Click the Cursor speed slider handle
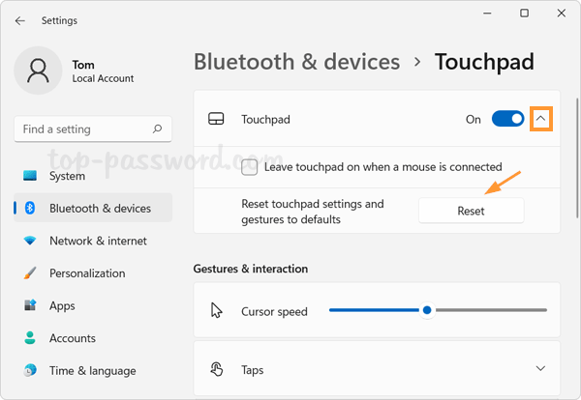The width and height of the screenshot is (581, 400). point(426,310)
